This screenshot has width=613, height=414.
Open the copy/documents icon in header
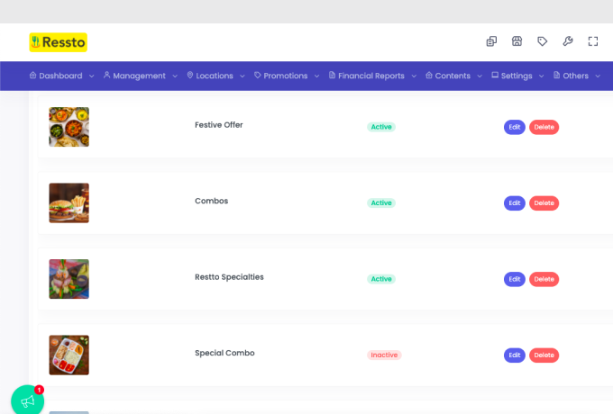491,41
